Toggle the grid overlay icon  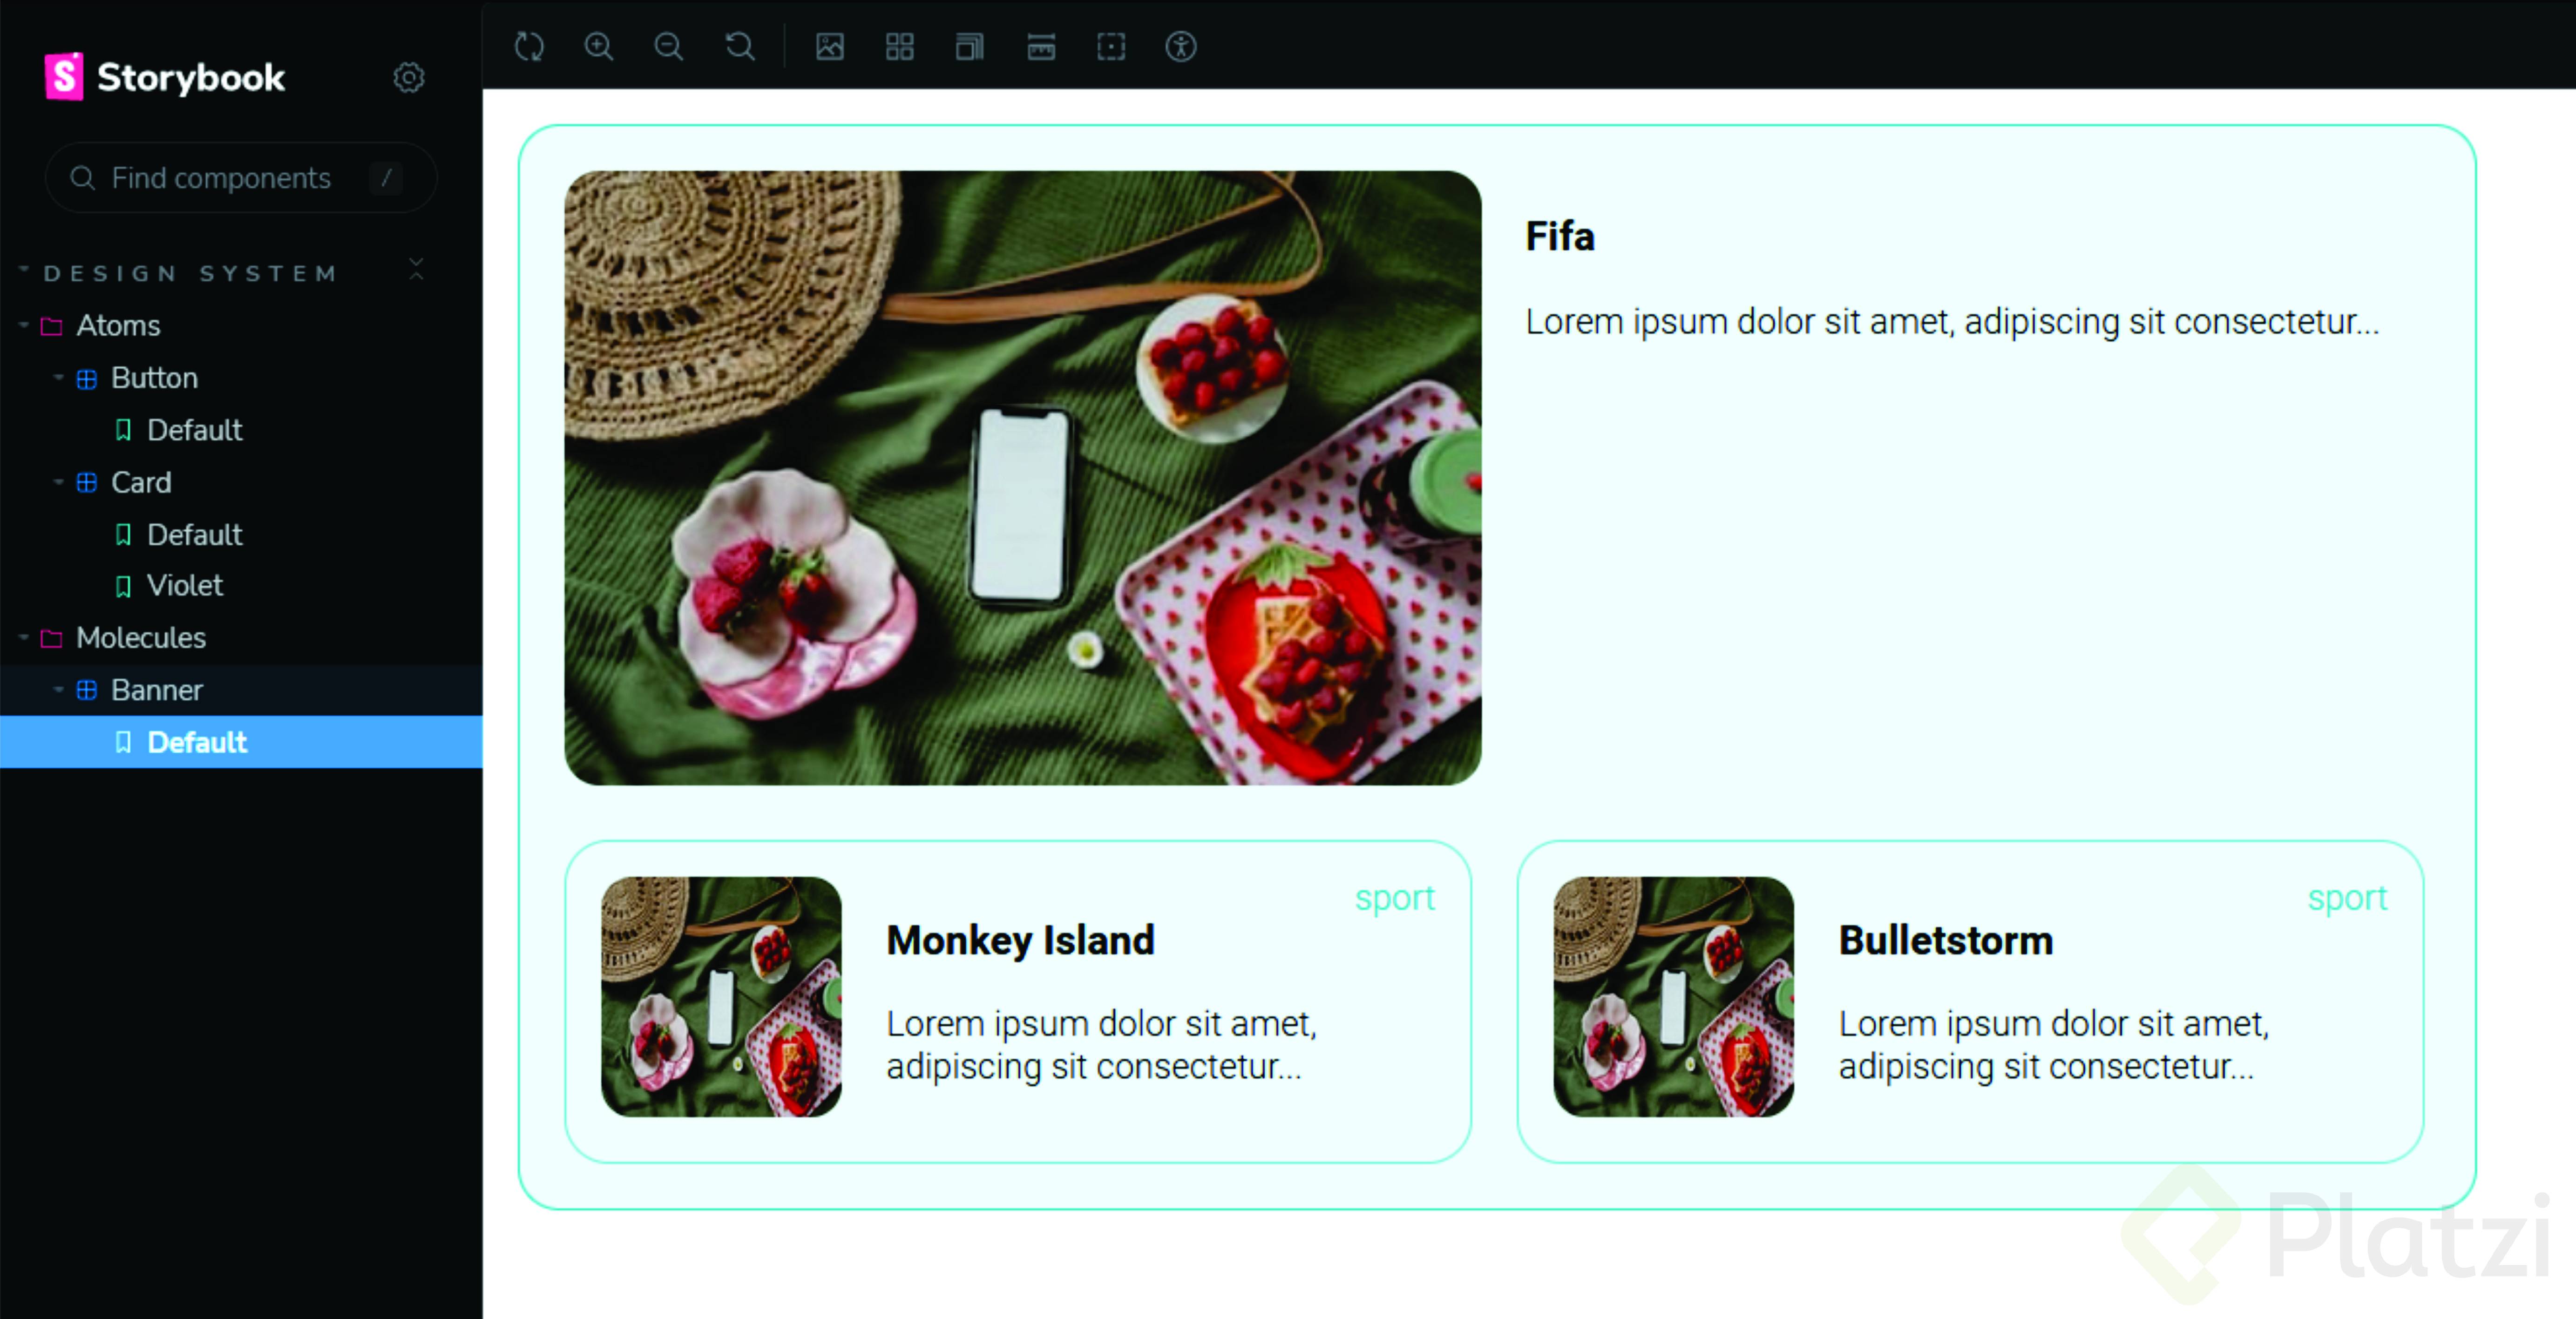coord(900,47)
